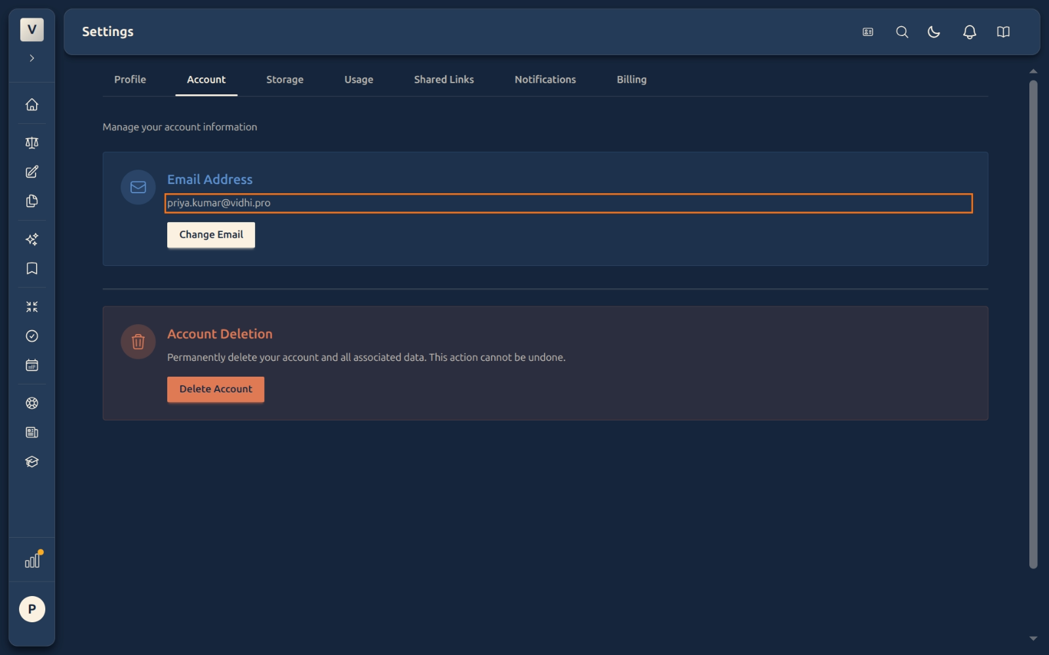
Task: Open the Billing tab
Action: click(x=631, y=79)
